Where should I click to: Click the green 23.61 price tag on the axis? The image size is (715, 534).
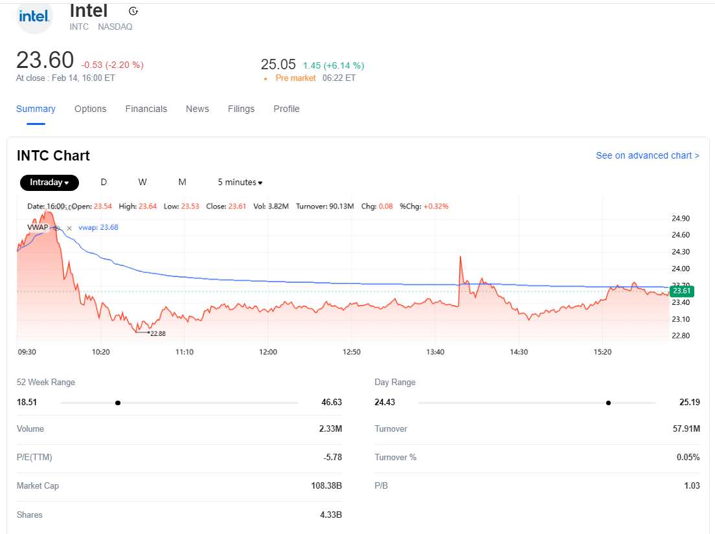click(683, 291)
